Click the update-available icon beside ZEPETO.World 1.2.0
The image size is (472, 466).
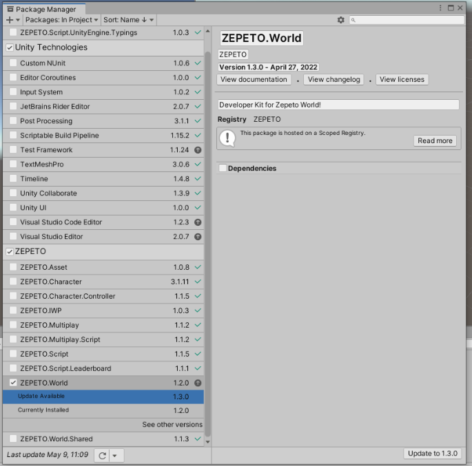click(198, 383)
